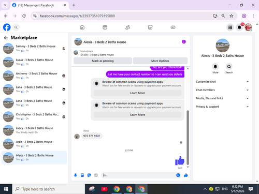This screenshot has height=194, width=259.
Task: Open the Anthony - 3 Beds 2 Baths House chat
Action: click(34, 76)
